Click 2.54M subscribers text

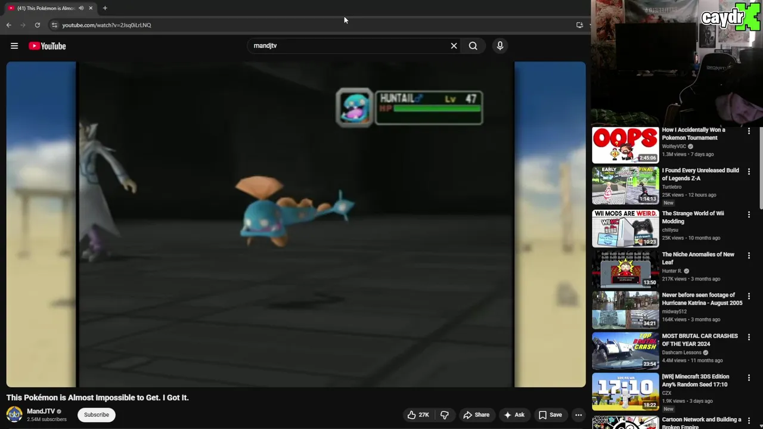pyautogui.click(x=46, y=419)
